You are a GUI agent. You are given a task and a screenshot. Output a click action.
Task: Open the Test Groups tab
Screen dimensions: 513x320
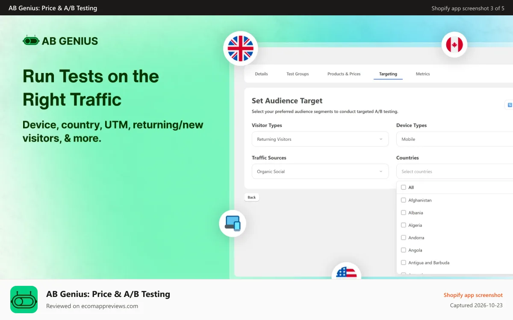click(x=298, y=74)
